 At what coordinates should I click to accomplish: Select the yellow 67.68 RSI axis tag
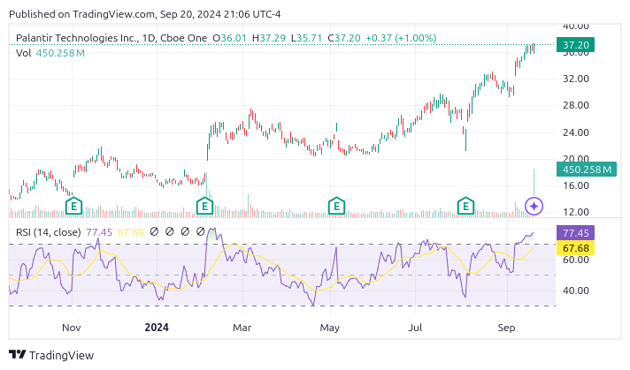[x=576, y=248]
